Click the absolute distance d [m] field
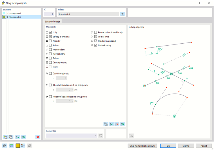The height and width of the screenshot is (150, 214). pyautogui.click(x=63, y=90)
